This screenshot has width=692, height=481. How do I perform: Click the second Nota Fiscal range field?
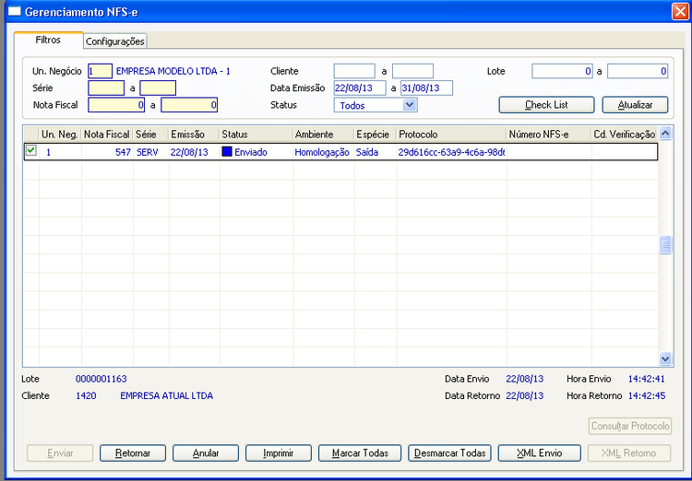coord(189,105)
